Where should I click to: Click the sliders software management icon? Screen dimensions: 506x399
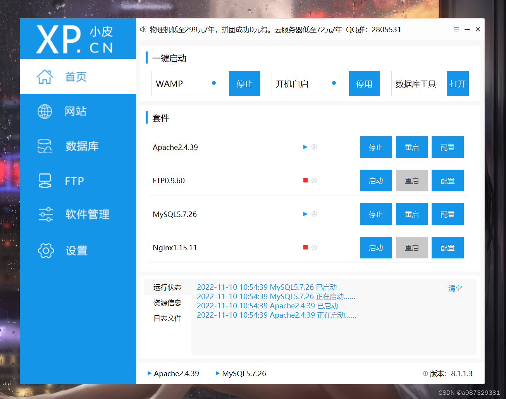point(46,214)
